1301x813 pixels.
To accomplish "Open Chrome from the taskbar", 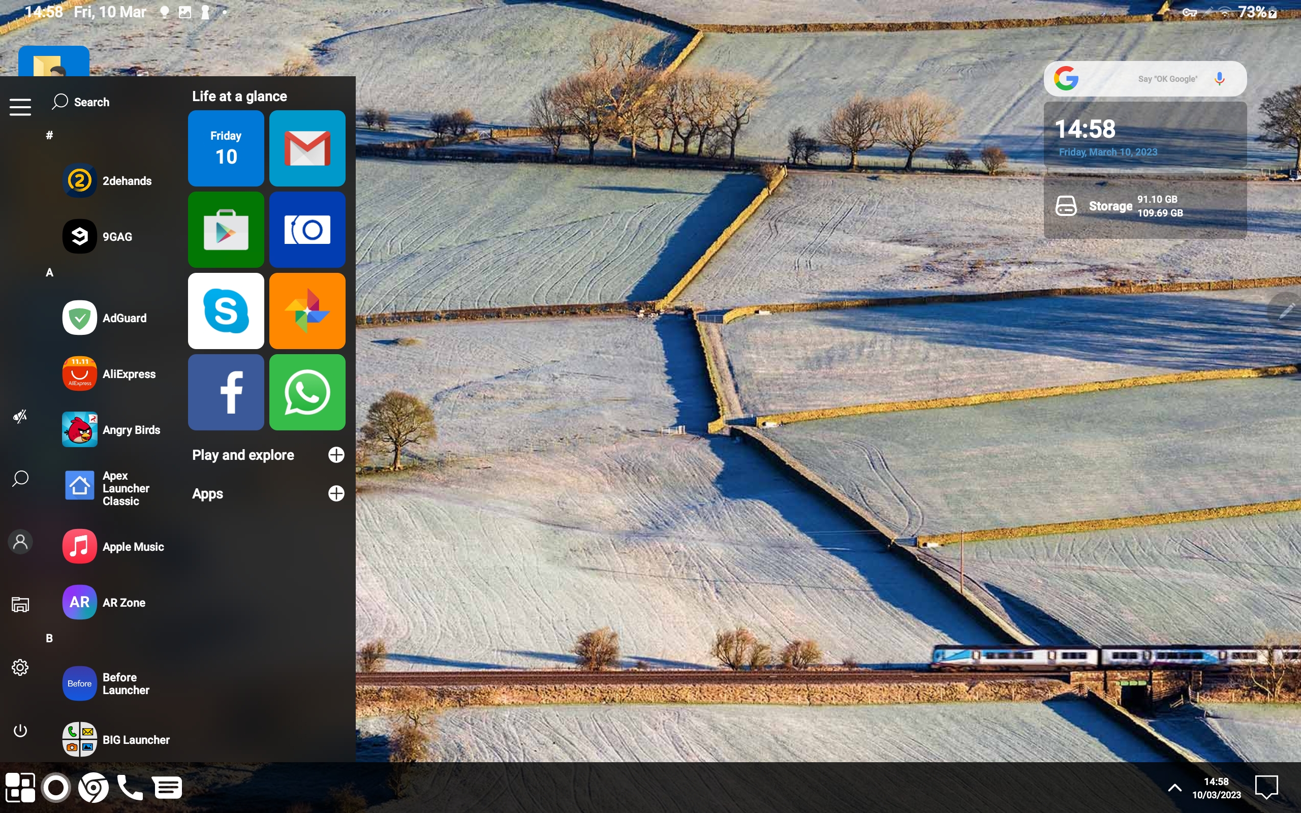I will coord(93,788).
